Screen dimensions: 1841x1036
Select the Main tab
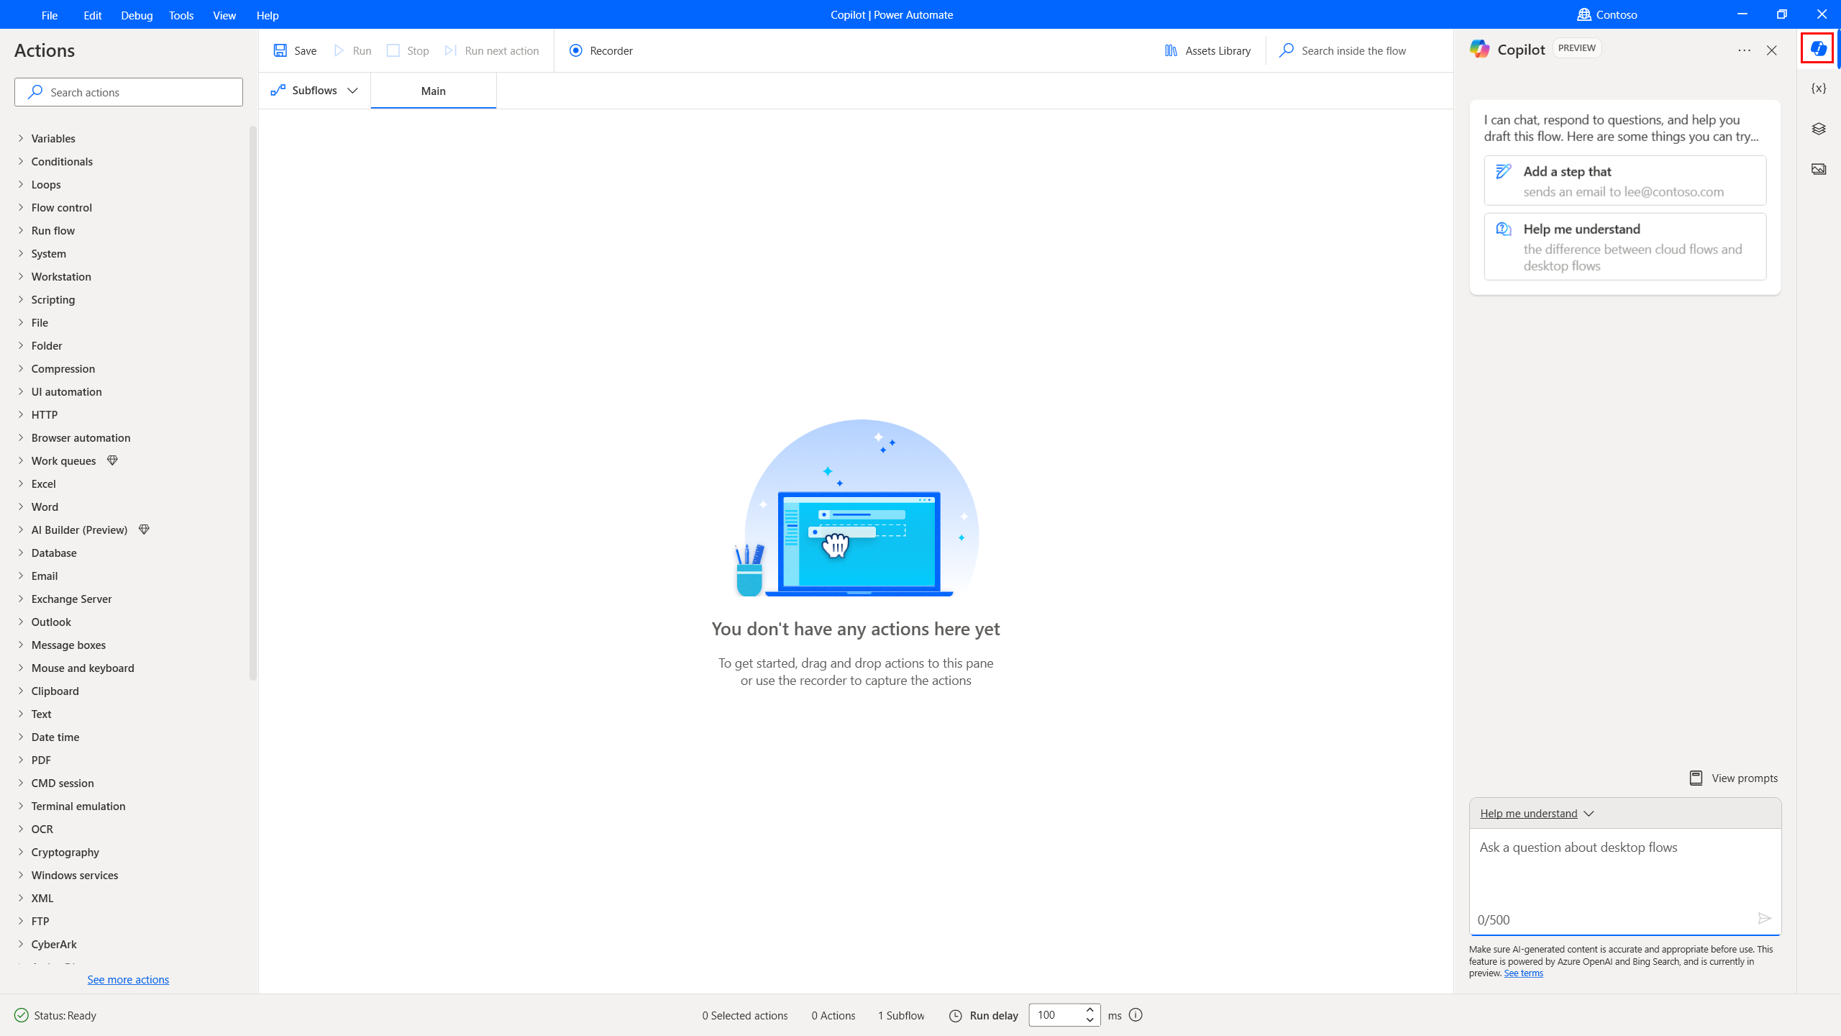[432, 90]
